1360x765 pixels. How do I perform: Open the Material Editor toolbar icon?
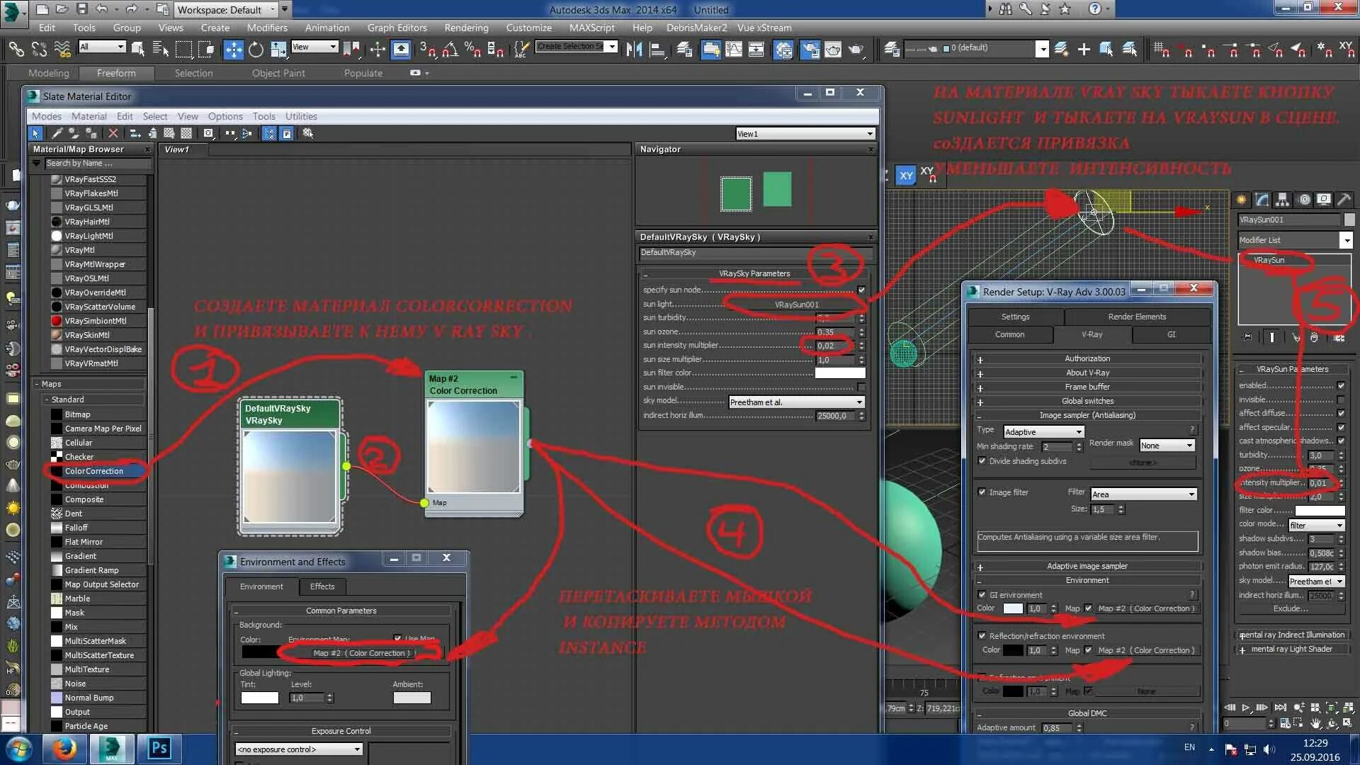pos(783,49)
